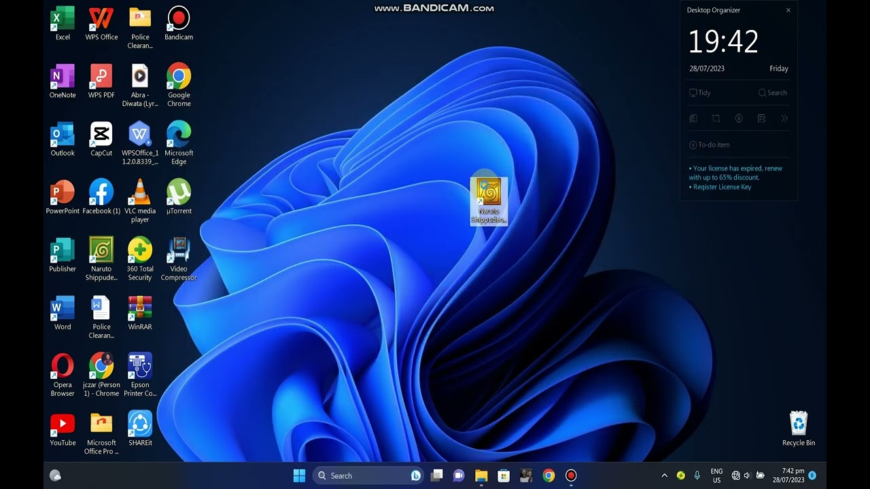Viewport: 870px width, 489px height.
Task: Click Search in Desktop Organizer
Action: (x=773, y=93)
